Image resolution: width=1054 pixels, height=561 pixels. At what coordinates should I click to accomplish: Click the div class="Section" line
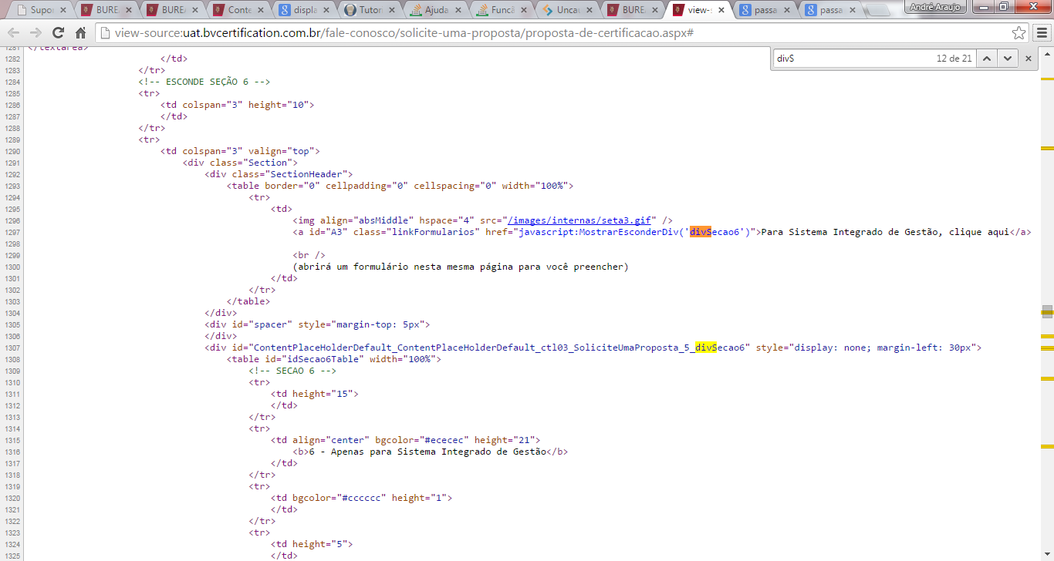(240, 163)
